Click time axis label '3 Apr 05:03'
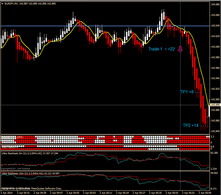This screenshot has width=221, height=195. point(89,193)
